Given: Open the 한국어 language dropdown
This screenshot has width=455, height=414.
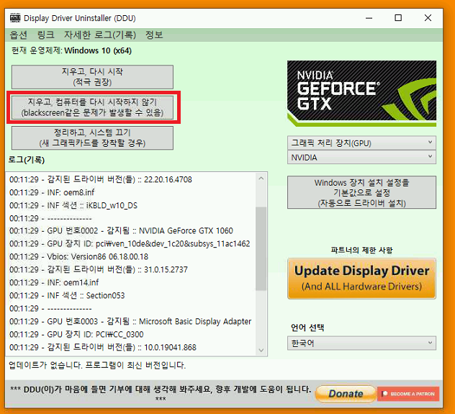Looking at the screenshot, I should [x=361, y=343].
